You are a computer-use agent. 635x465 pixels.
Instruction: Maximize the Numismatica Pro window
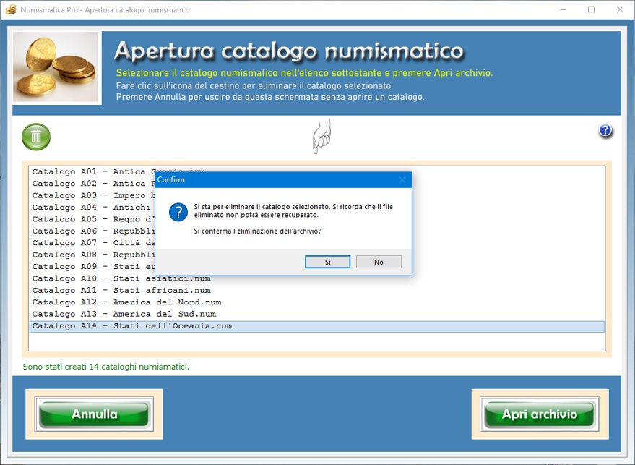[x=591, y=10]
